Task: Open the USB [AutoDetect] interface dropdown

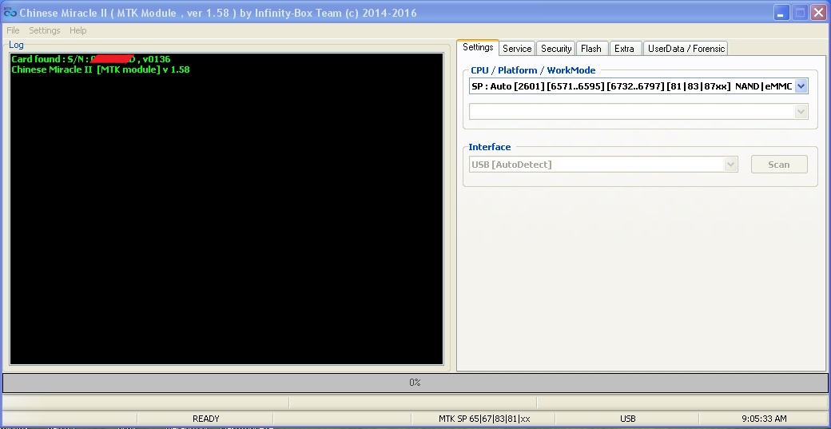Action: pos(603,165)
